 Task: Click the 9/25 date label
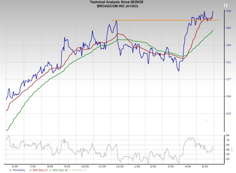67,167
